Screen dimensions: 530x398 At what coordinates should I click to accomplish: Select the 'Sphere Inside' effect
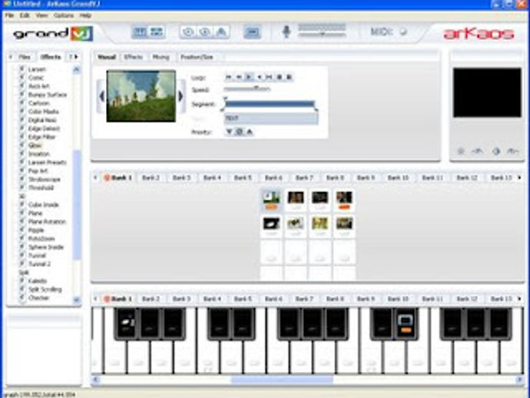45,247
